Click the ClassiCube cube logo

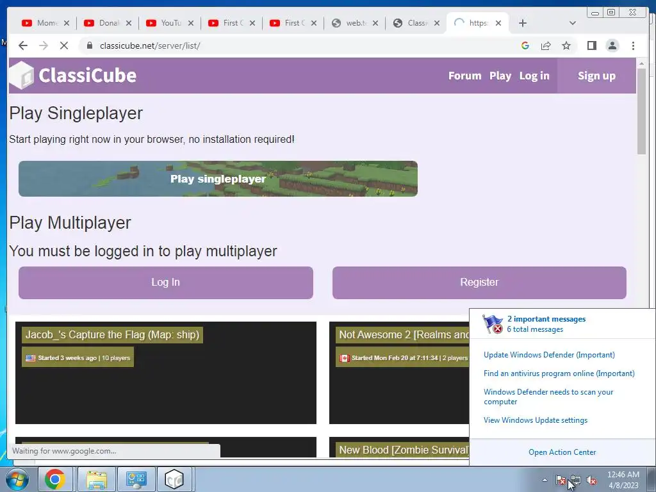[x=22, y=76]
